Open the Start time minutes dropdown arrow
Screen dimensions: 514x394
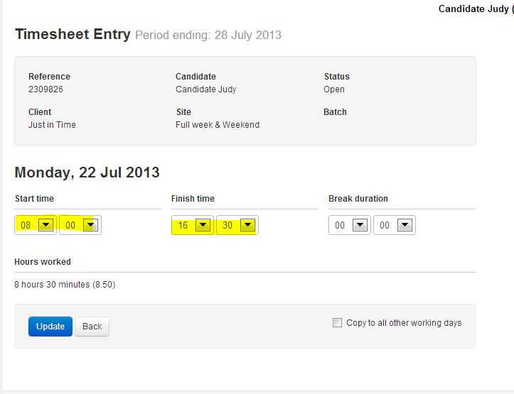[x=90, y=225]
